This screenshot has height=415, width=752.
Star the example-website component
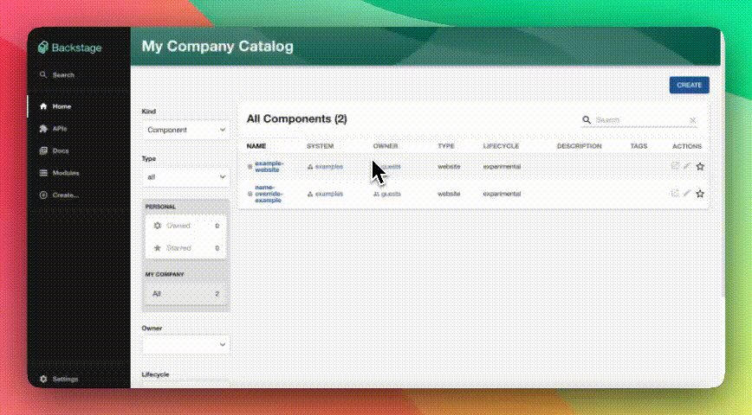700,167
